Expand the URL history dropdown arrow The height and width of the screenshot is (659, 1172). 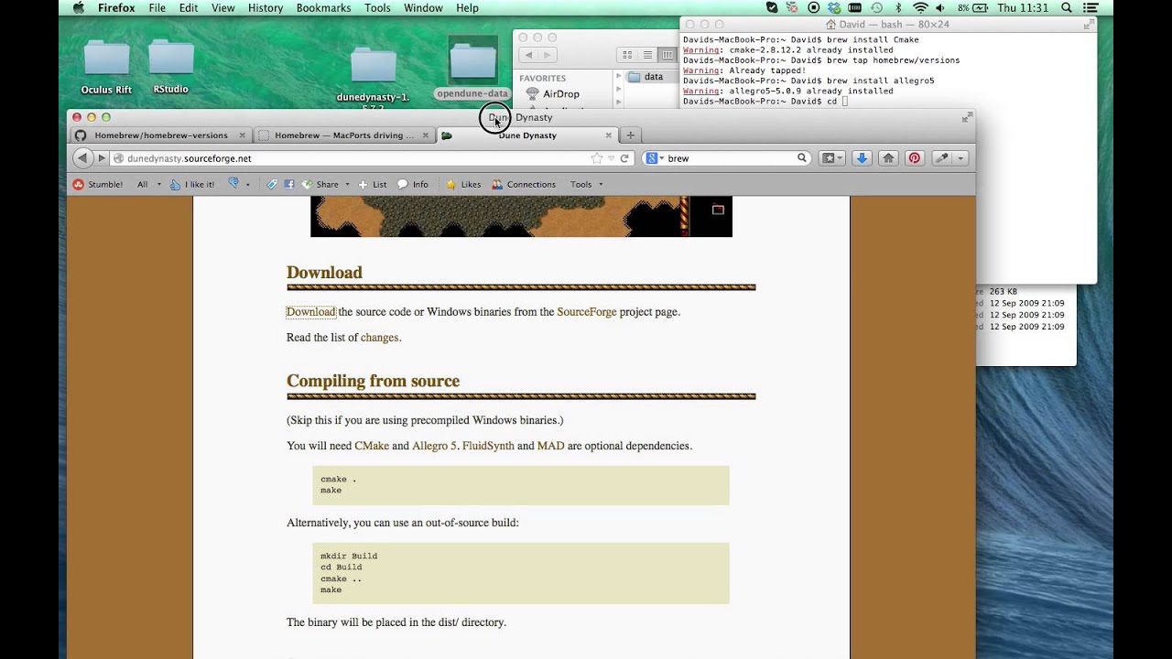pos(611,158)
